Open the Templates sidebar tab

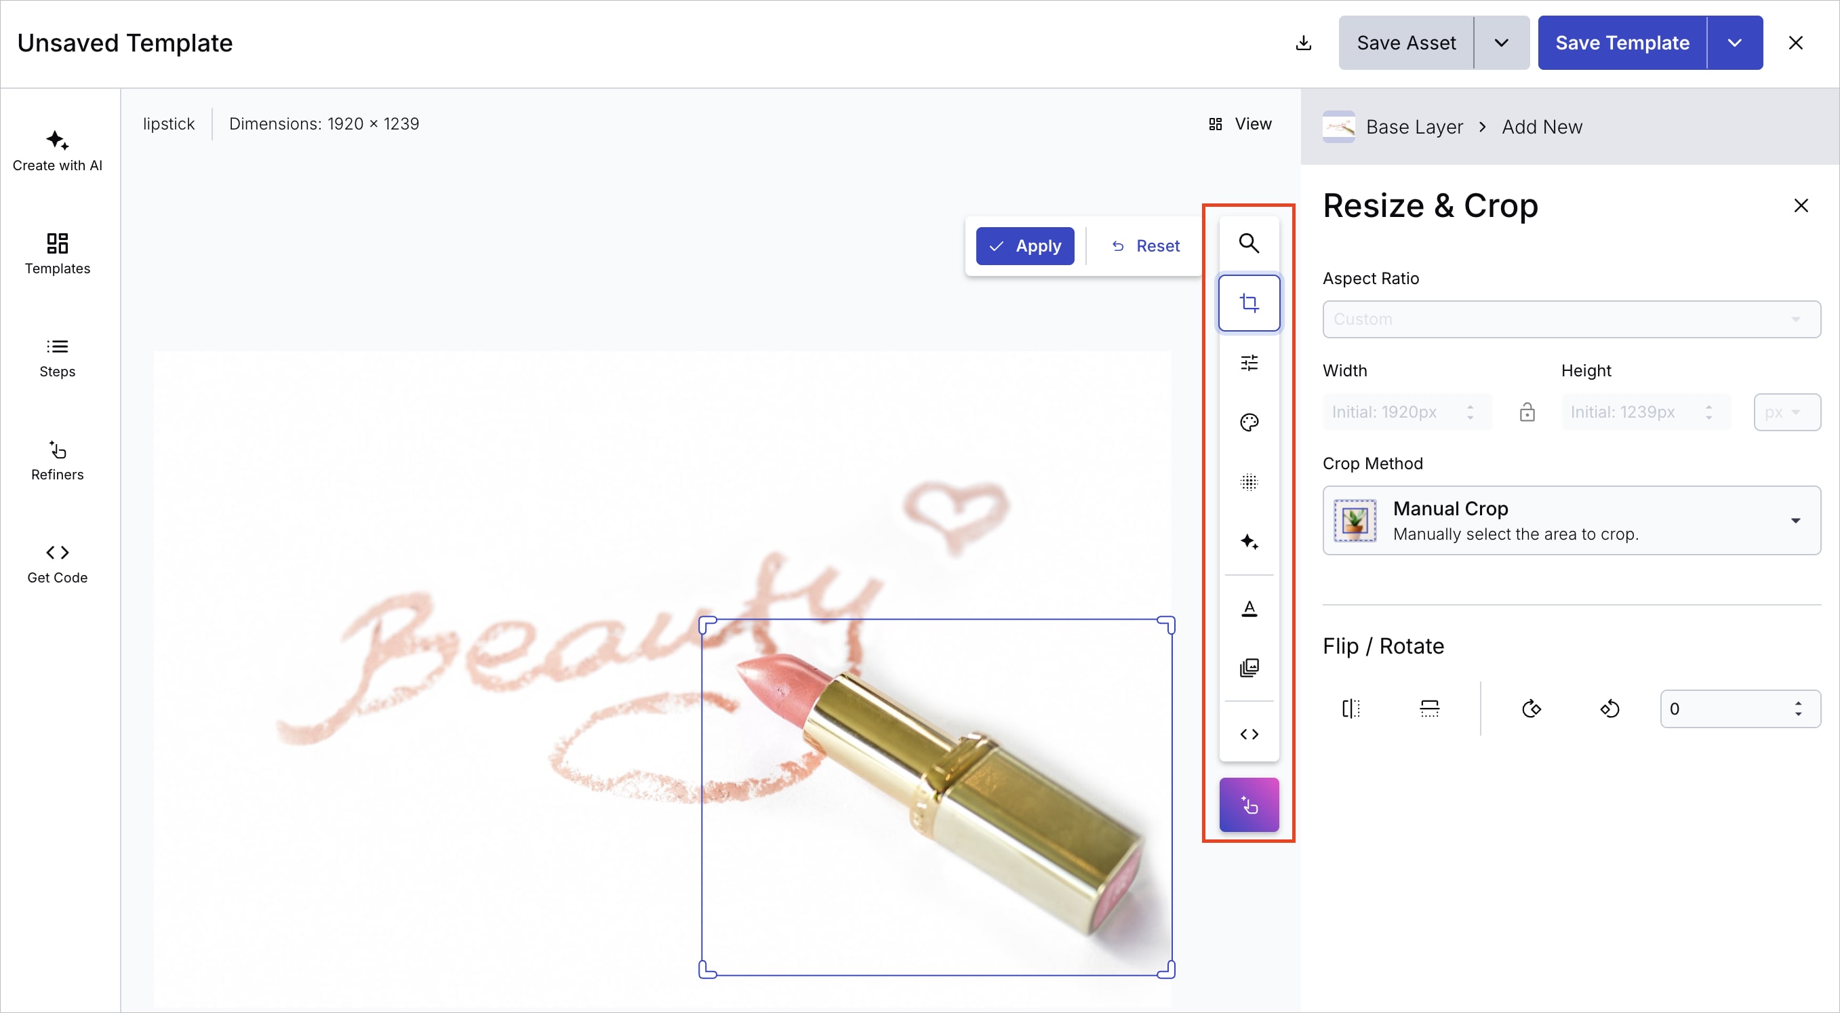click(57, 253)
